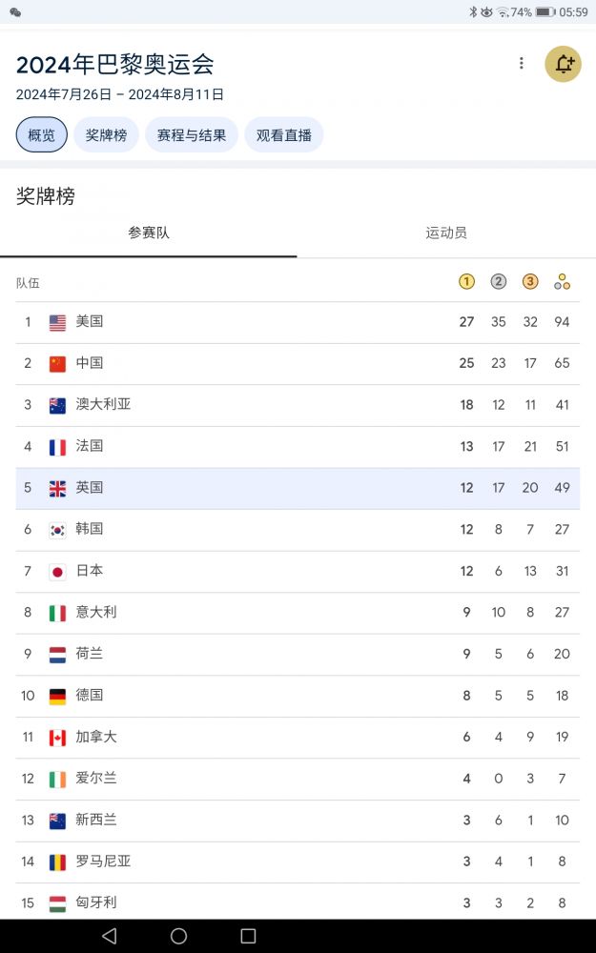Tap the total medals column icon
The width and height of the screenshot is (596, 953).
[x=563, y=282]
